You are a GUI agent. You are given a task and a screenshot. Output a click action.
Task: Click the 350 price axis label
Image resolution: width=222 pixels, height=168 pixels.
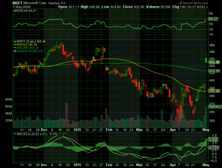tap(212, 120)
